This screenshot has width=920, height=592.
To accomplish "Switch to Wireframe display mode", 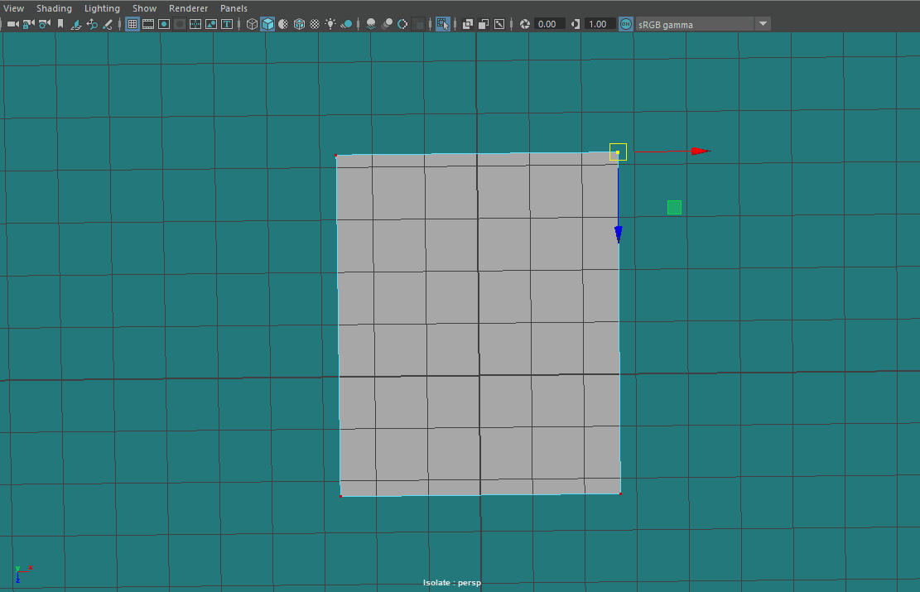I will (x=252, y=24).
